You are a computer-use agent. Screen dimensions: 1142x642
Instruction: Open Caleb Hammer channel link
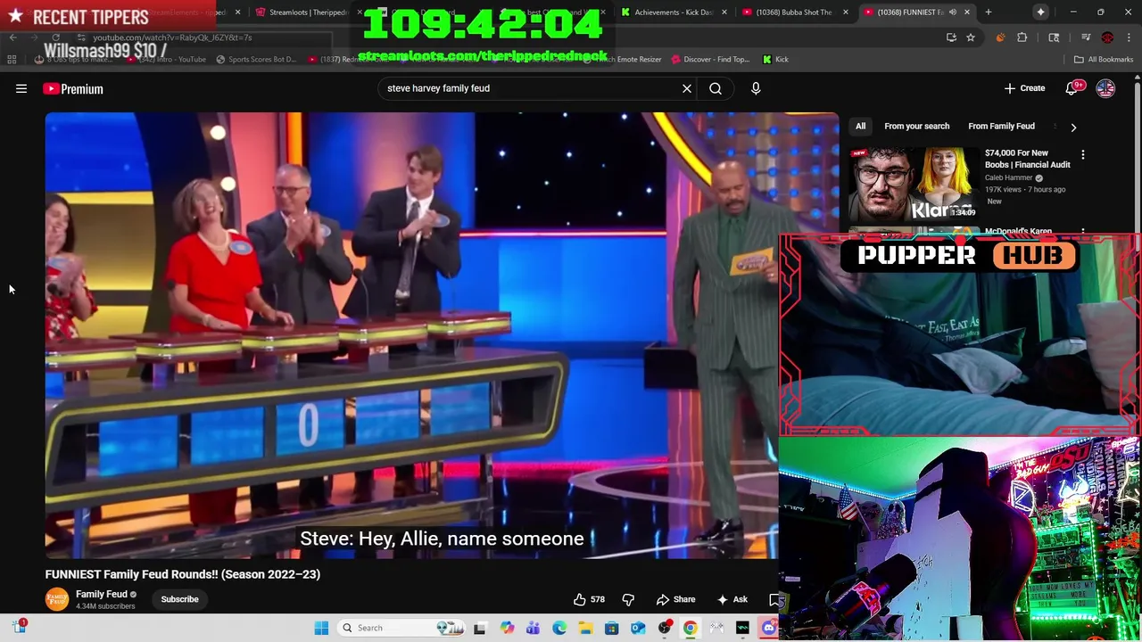click(x=1008, y=177)
